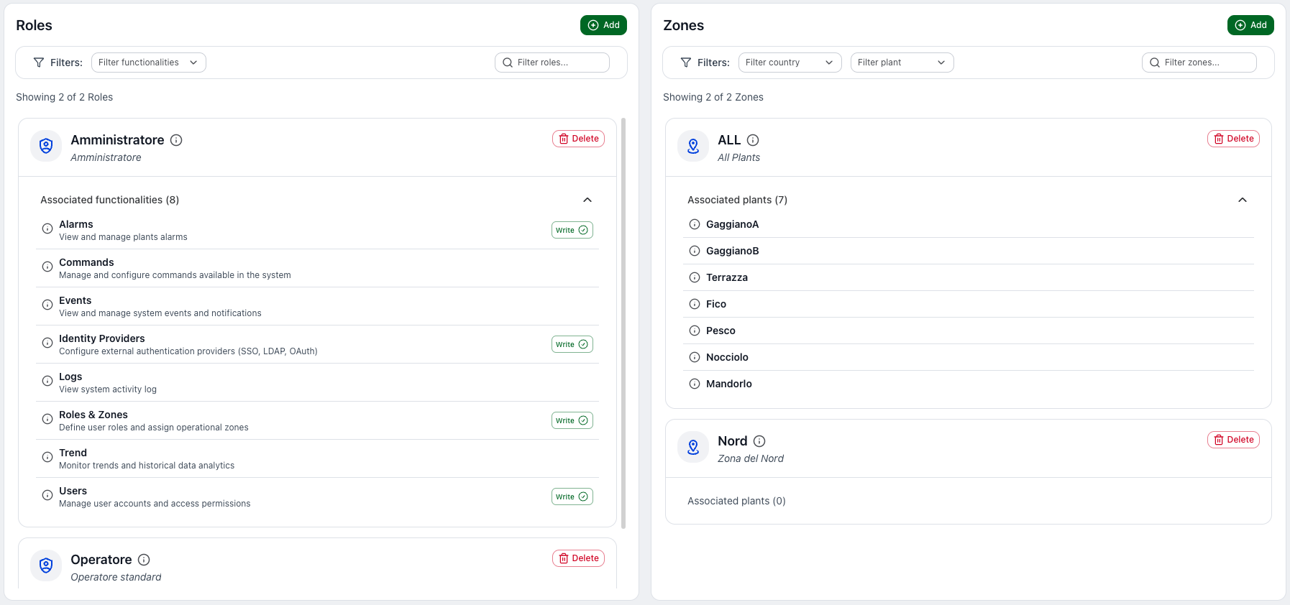Add a new role
This screenshot has height=605, width=1290.
[x=604, y=25]
